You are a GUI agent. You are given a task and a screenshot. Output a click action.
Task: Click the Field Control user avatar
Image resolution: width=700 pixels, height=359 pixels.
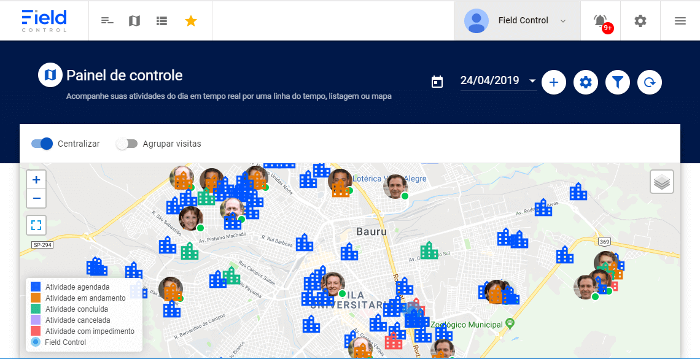(476, 20)
